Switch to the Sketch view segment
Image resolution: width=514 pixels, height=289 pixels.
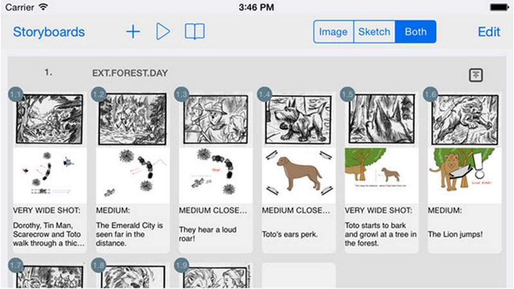pyautogui.click(x=375, y=31)
